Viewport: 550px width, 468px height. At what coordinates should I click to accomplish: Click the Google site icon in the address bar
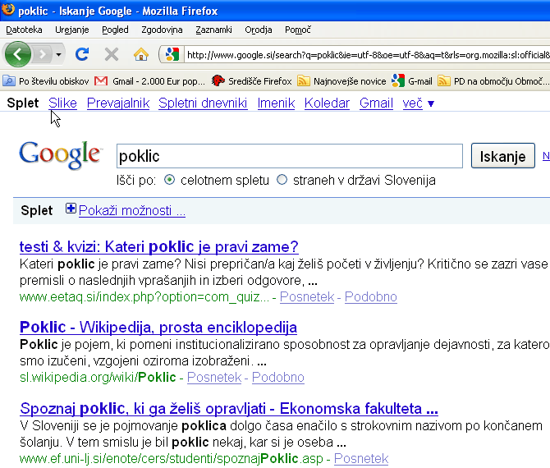(172, 55)
